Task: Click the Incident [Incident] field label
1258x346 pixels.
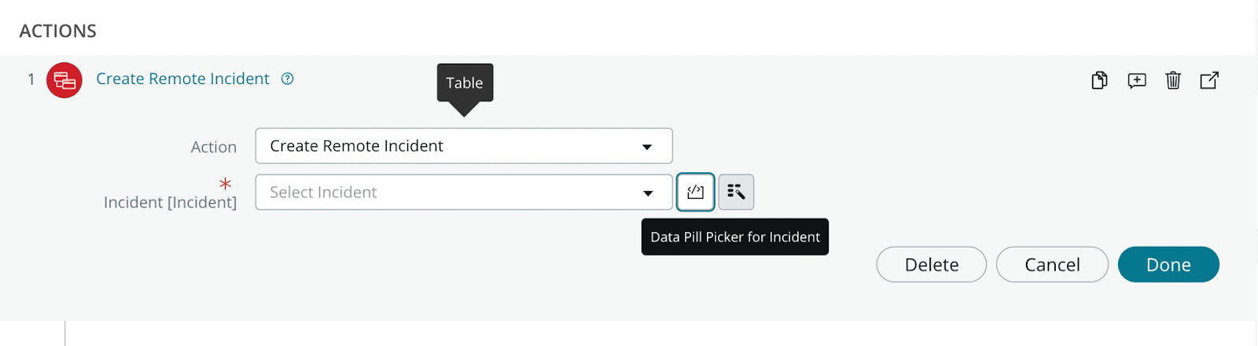Action: pyautogui.click(x=170, y=202)
